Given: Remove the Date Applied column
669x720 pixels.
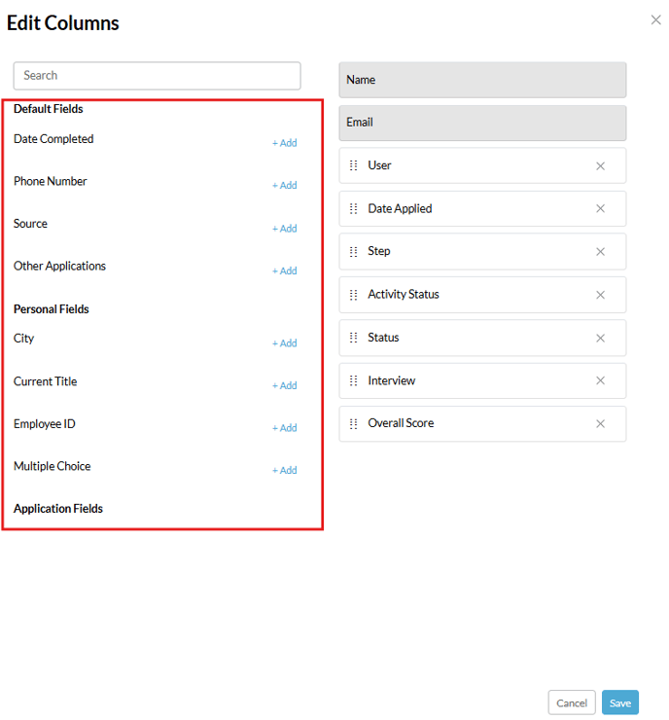Looking at the screenshot, I should [x=600, y=208].
